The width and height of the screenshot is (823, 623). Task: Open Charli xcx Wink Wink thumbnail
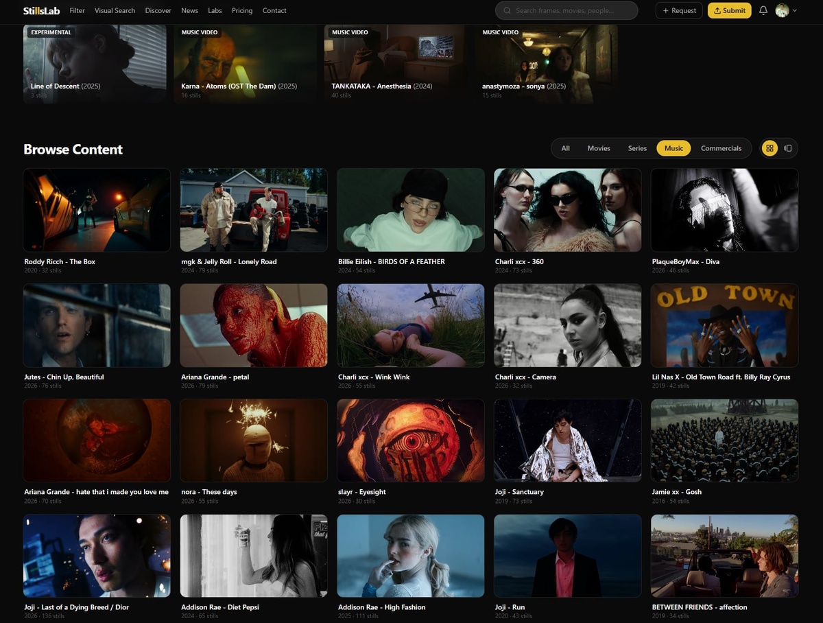tap(411, 325)
